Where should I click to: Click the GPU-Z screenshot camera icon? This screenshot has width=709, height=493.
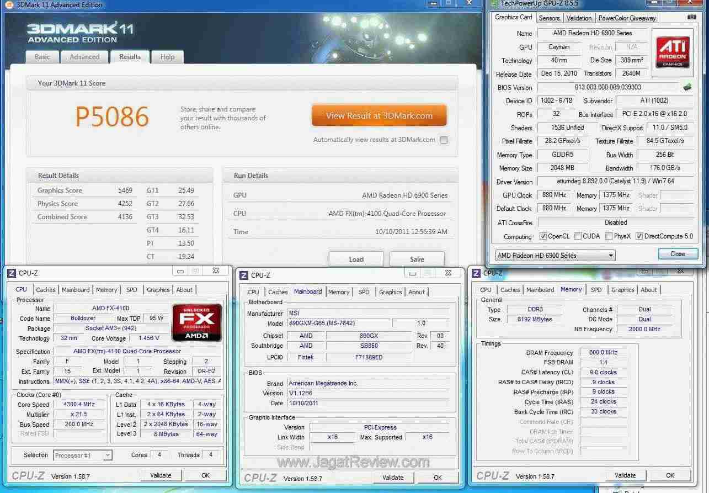click(x=691, y=18)
